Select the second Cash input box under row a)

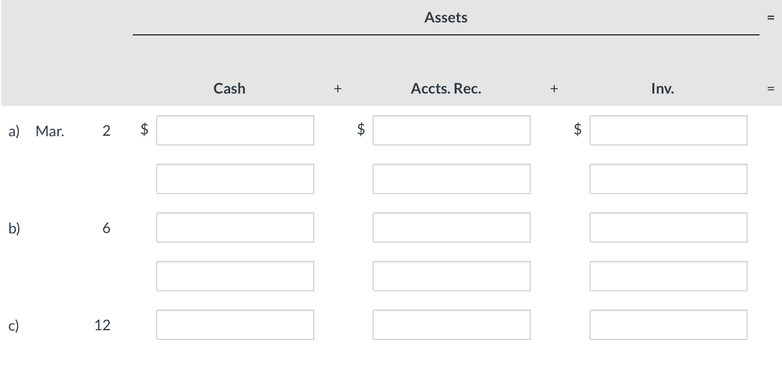235,179
